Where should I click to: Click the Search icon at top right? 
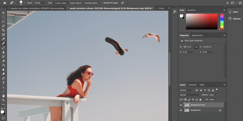click(x=228, y=3)
